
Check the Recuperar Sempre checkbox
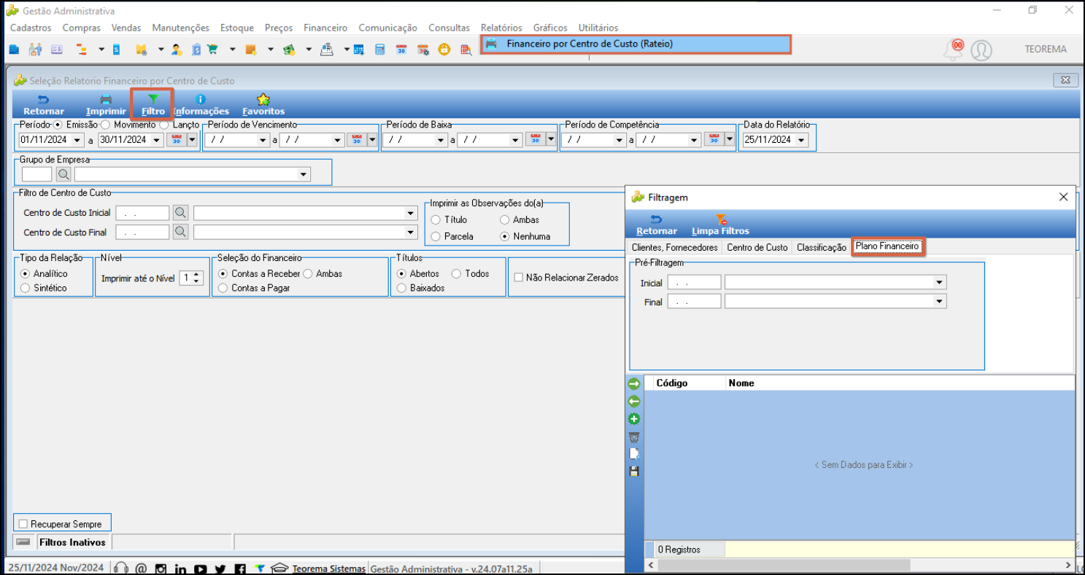click(x=23, y=524)
